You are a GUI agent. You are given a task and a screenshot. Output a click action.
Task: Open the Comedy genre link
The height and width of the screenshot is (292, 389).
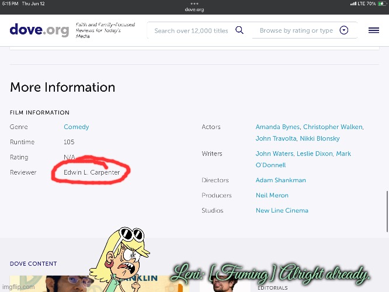coord(77,127)
